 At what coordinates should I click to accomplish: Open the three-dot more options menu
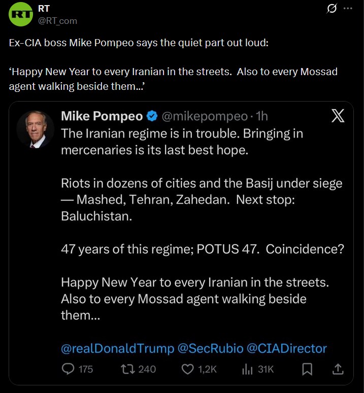(348, 9)
